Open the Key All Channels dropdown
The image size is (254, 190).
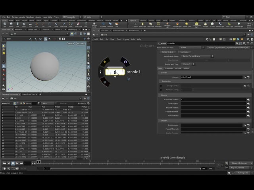241,168
